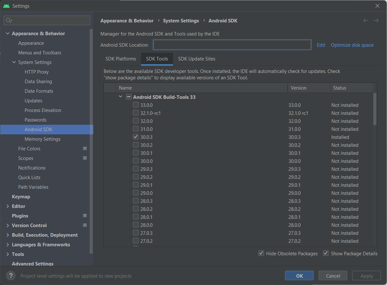Expand the Languages & Frameworks section
Screen dimensions: 387x285
click(x=8, y=245)
